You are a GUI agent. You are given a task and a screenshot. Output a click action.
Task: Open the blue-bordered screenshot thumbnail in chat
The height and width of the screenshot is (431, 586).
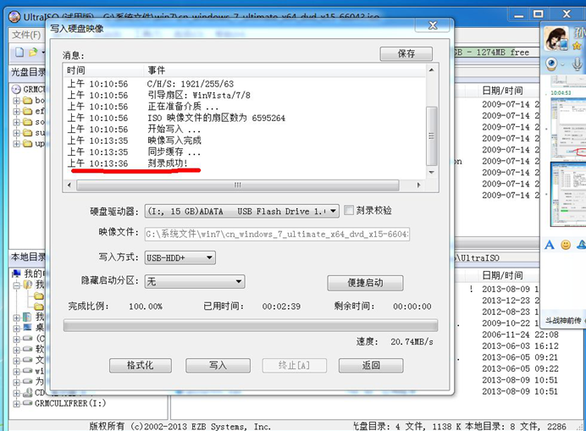point(568,194)
